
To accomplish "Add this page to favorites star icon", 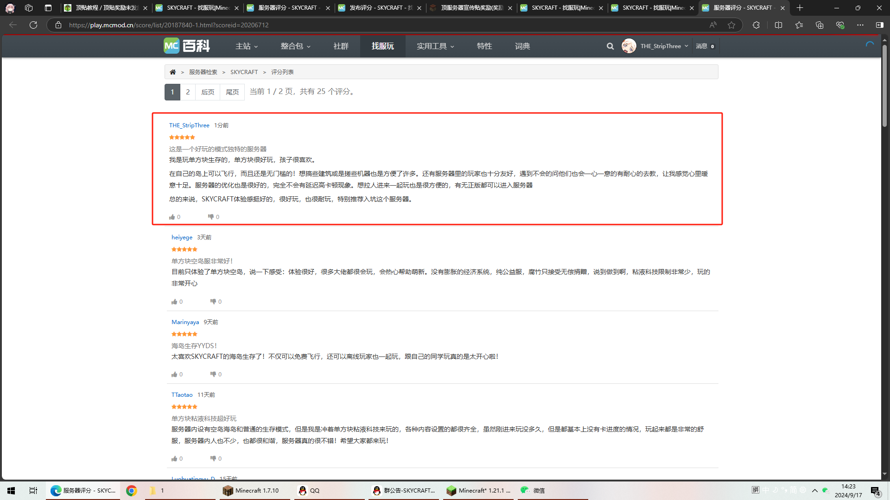I will (731, 25).
